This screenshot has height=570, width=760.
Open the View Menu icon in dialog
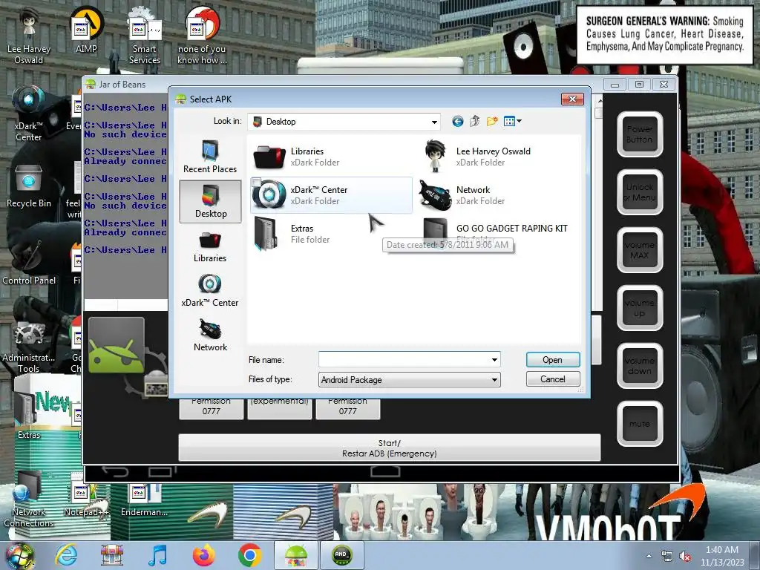(512, 121)
